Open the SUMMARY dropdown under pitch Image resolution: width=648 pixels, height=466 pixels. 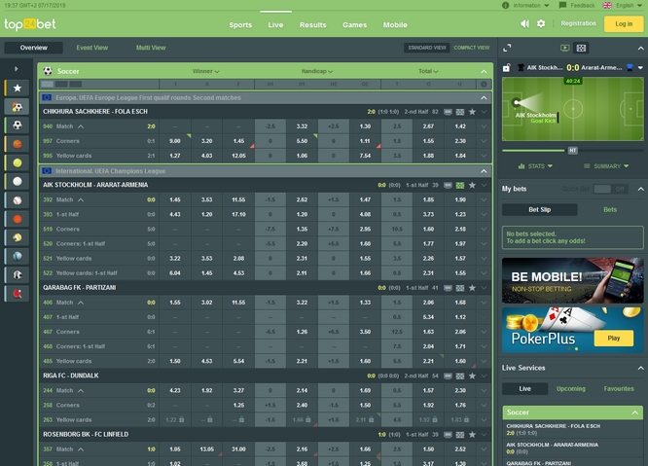click(606, 166)
